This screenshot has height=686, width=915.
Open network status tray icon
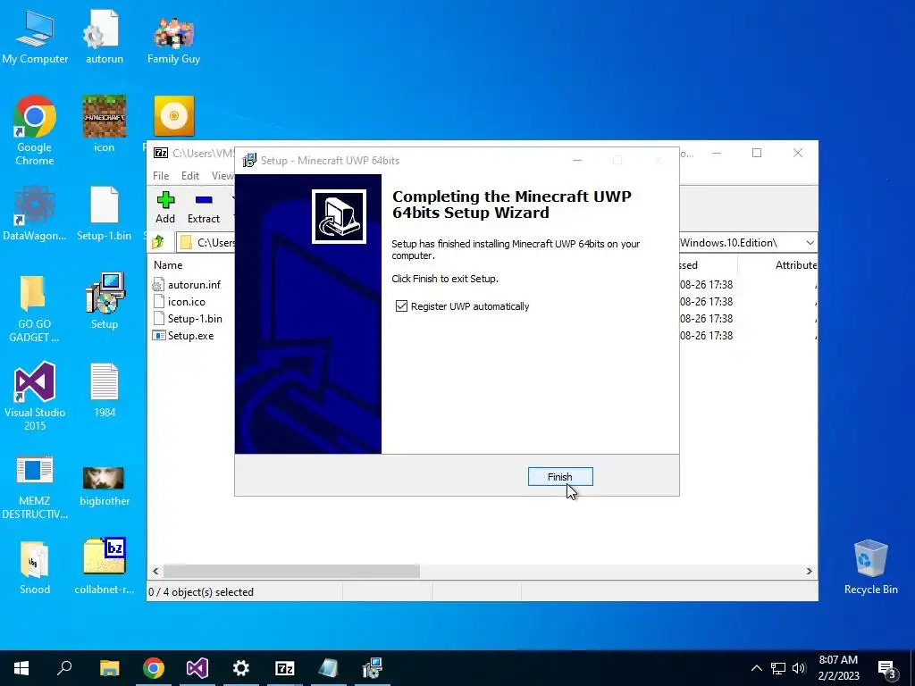[778, 668]
